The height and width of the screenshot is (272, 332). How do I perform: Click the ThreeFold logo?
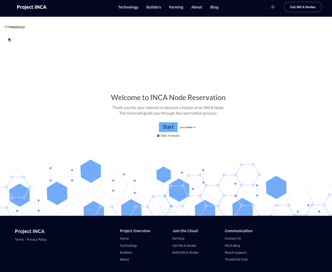coord(15,27)
